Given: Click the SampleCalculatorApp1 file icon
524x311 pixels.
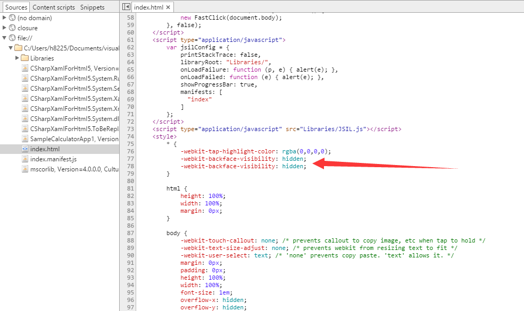Looking at the screenshot, I should coord(25,139).
